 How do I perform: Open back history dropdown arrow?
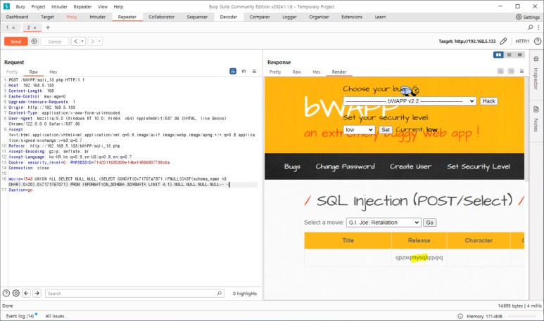pyautogui.click(x=82, y=41)
